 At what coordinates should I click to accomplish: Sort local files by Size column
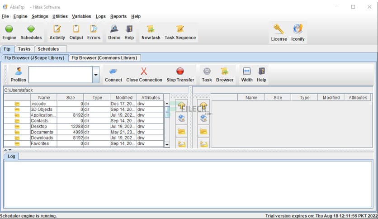pos(71,97)
